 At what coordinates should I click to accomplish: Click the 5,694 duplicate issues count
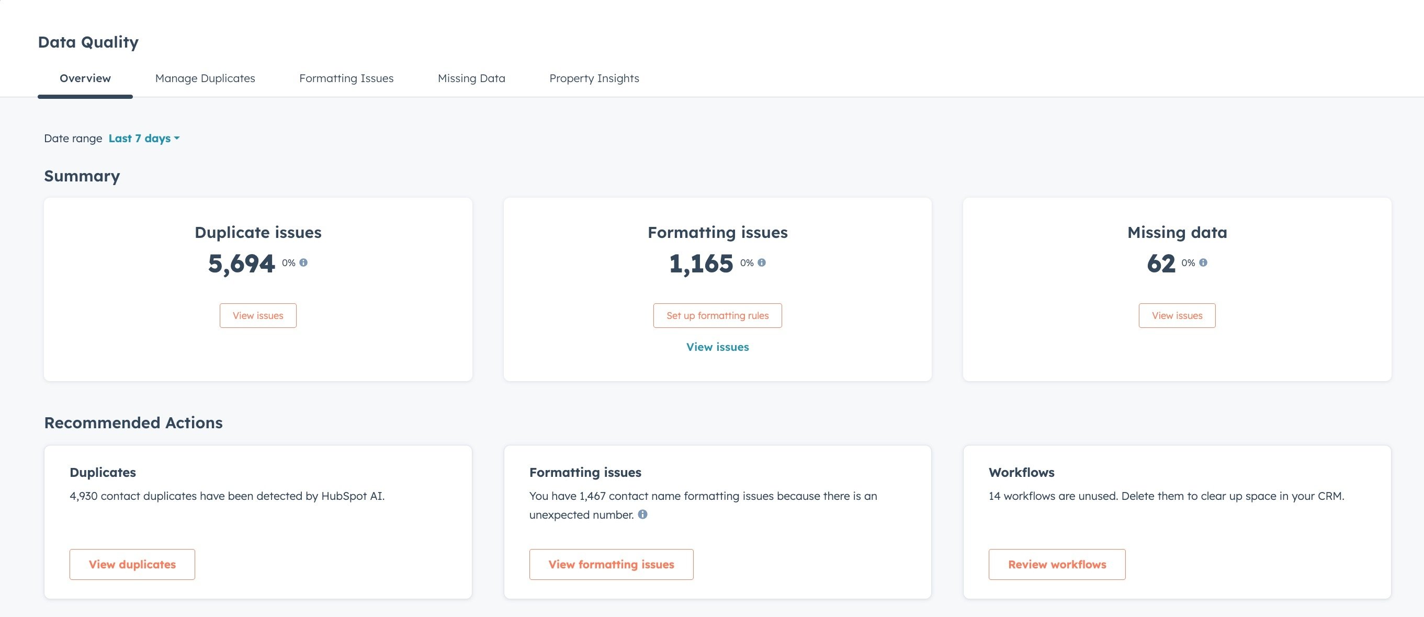coord(241,264)
